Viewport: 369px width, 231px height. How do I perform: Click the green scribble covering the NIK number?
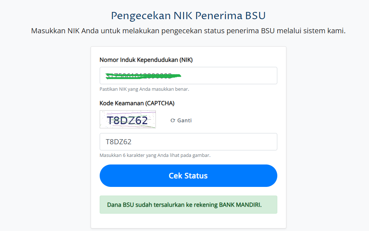coord(143,76)
